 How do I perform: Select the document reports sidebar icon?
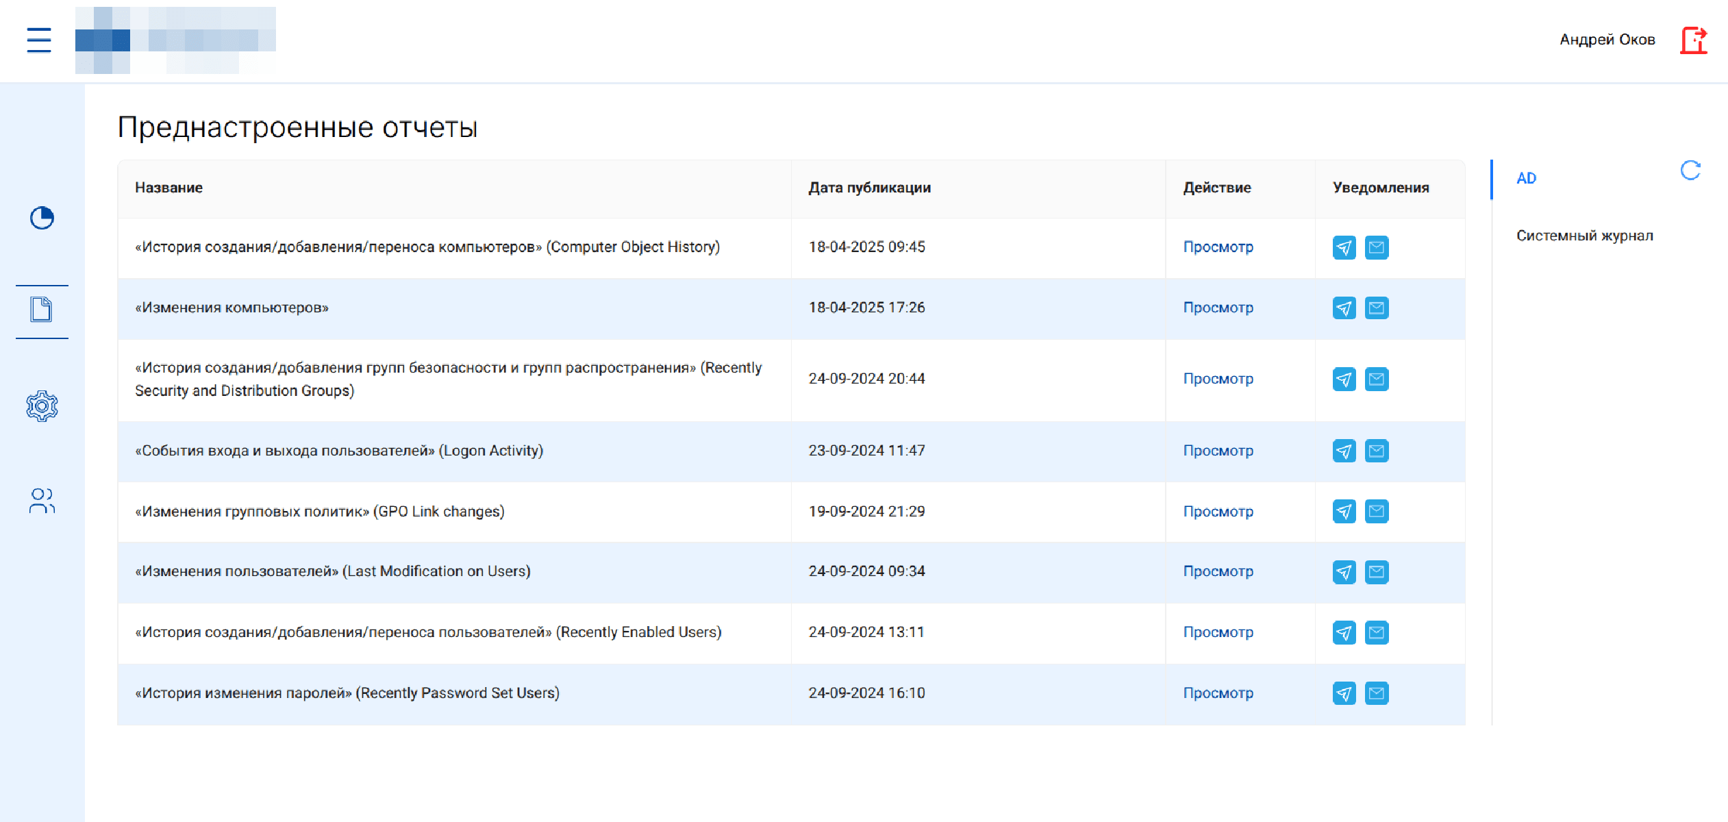(x=41, y=310)
